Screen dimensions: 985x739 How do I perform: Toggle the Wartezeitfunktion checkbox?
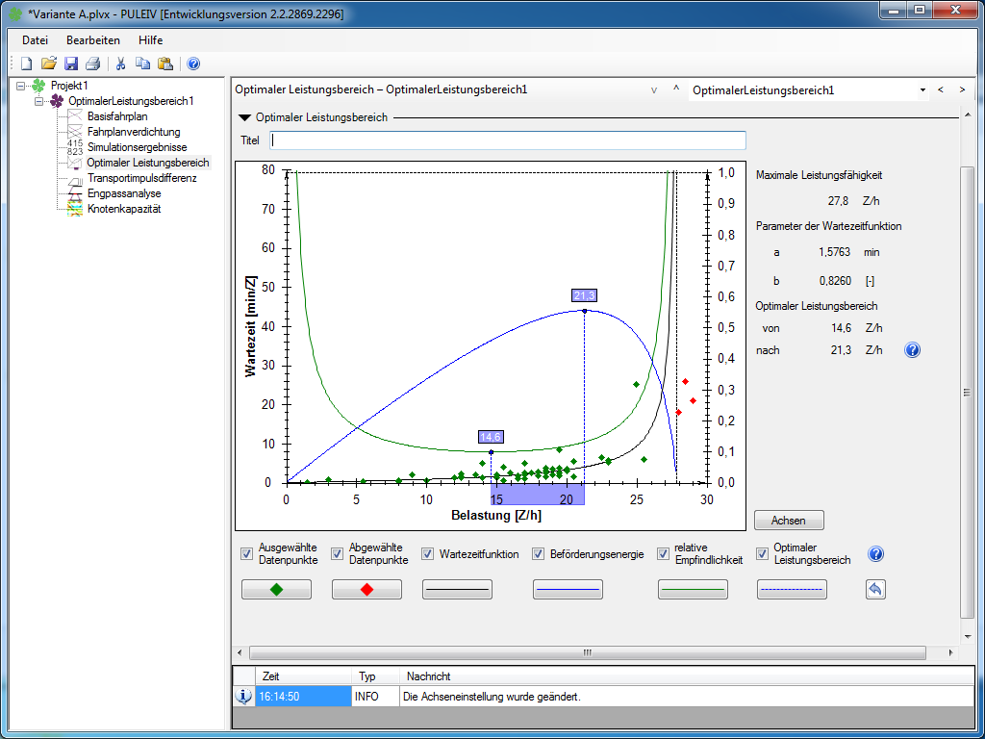tap(428, 554)
